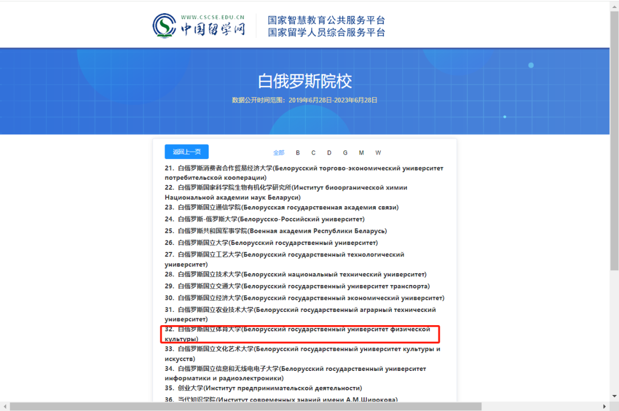The width and height of the screenshot is (619, 411).
Task: Select entry 30 白俄罗斯国立经济大学
Action: [x=305, y=298]
